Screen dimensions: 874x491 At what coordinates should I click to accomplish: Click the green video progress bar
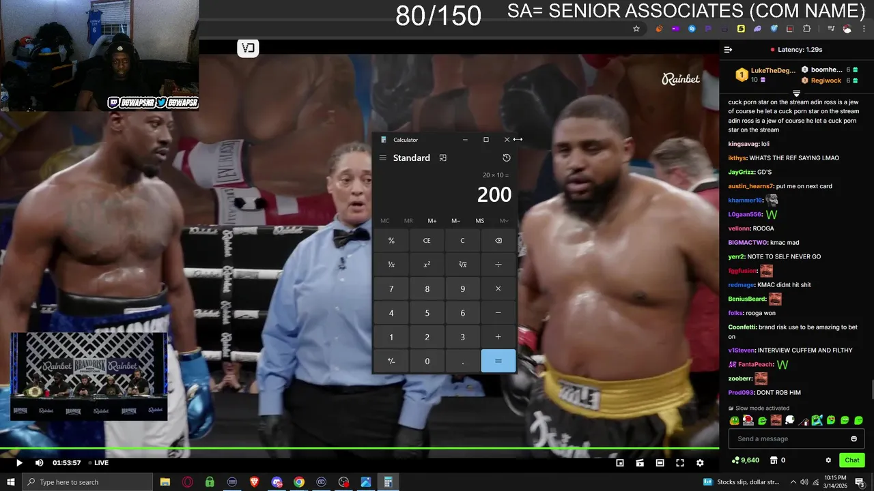point(359,448)
